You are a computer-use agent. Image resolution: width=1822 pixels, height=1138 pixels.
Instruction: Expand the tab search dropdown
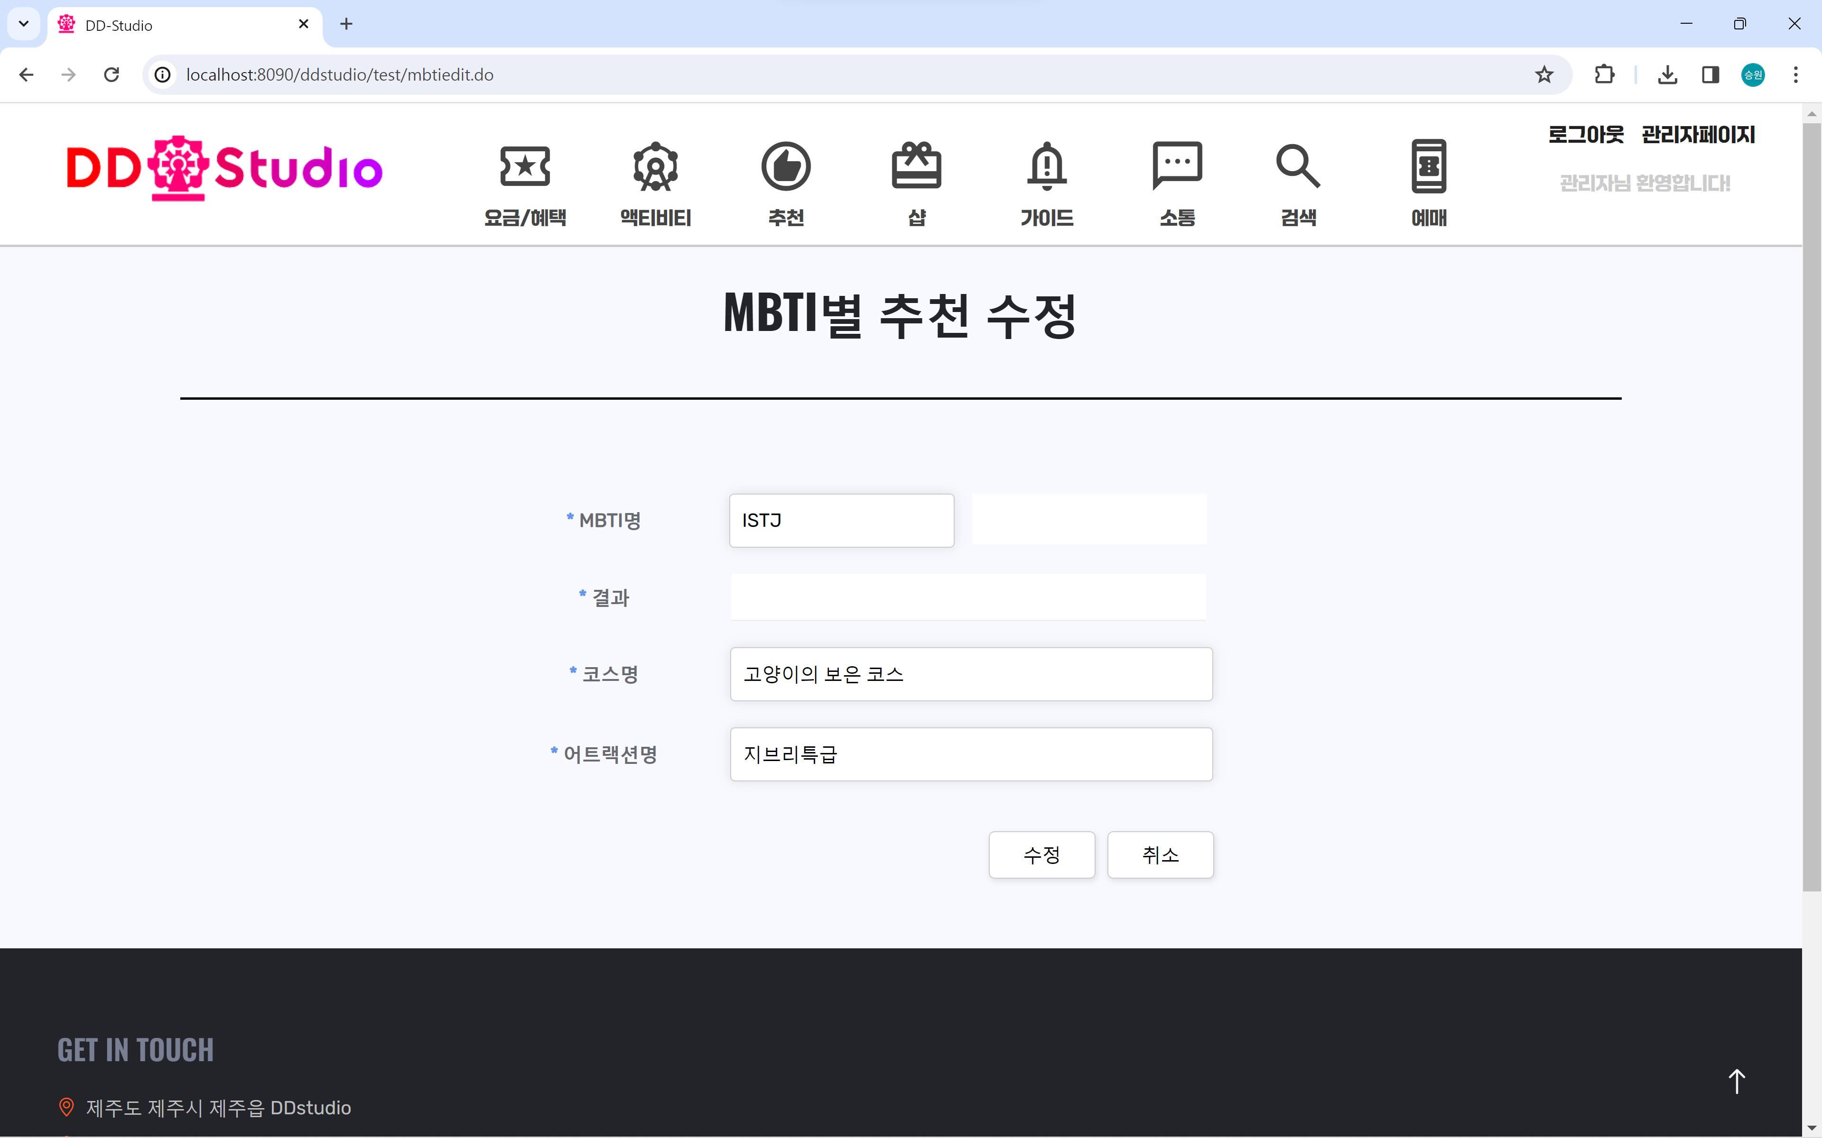pos(24,24)
